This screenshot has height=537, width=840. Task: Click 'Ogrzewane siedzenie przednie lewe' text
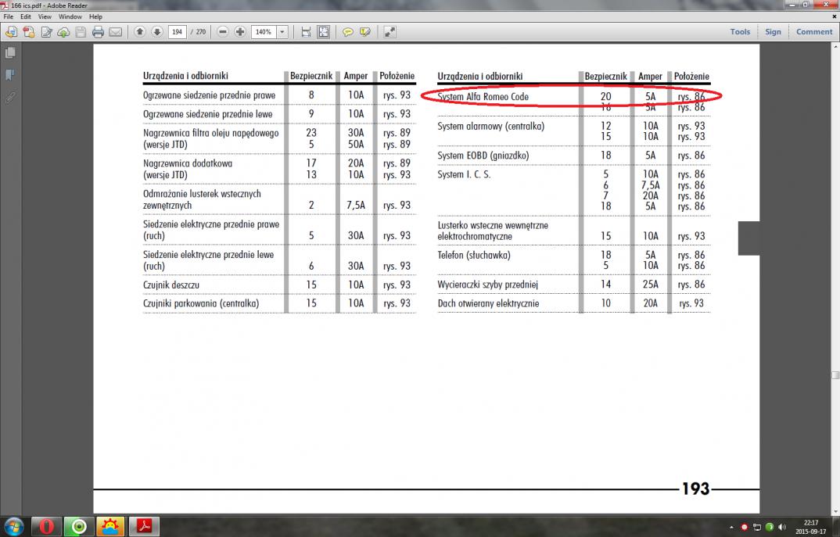click(x=207, y=114)
